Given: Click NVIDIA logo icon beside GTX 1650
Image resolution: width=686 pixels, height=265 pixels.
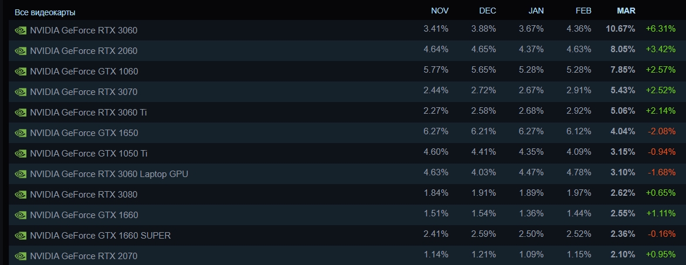Looking at the screenshot, I should pos(21,133).
